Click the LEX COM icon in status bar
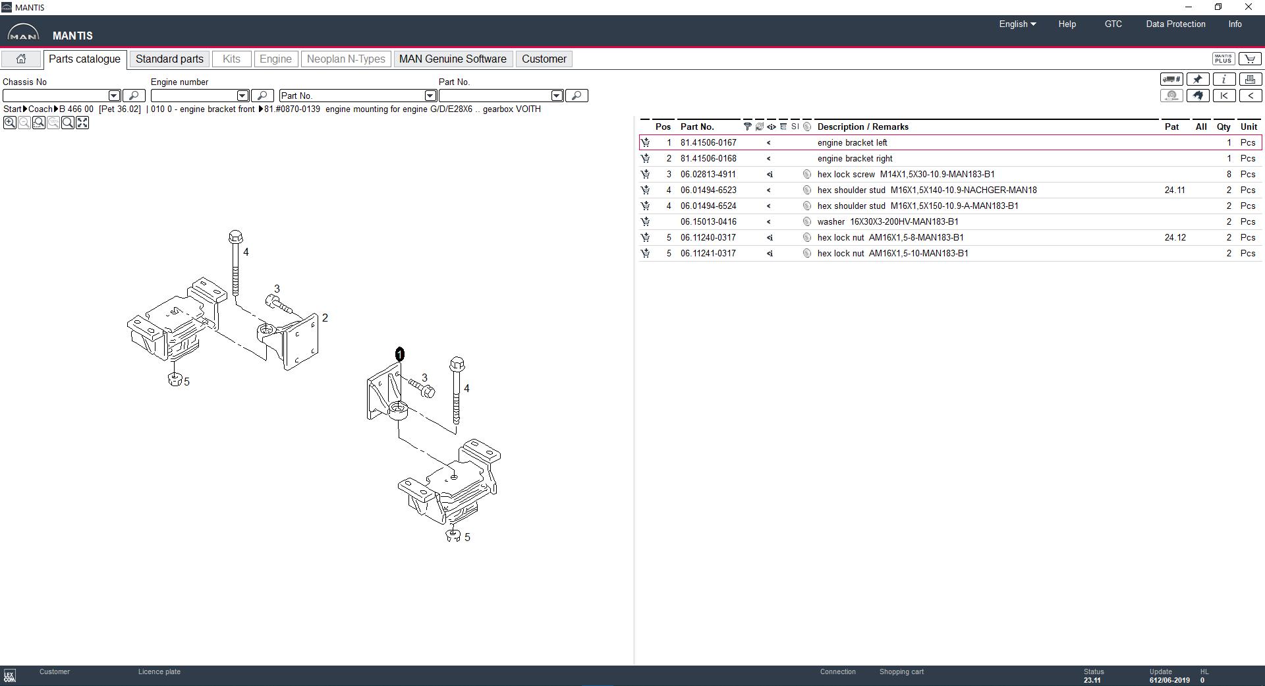 pos(9,676)
